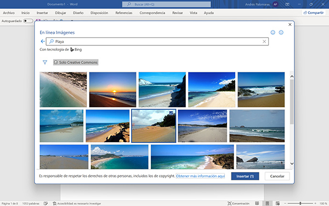Screen dimensions: 329x206
Task: Send negative feedback with sad face
Action: point(281,32)
